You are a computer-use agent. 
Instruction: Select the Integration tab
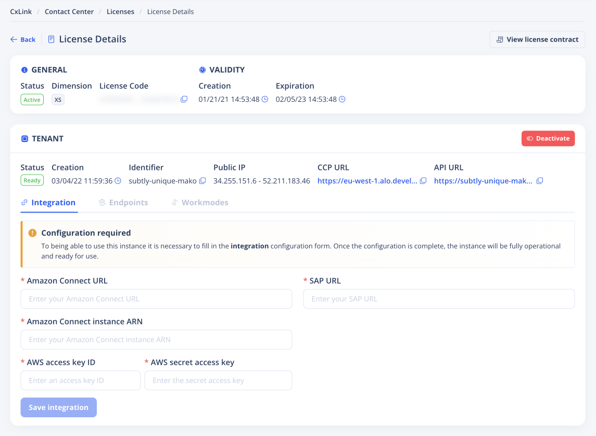[48, 203]
